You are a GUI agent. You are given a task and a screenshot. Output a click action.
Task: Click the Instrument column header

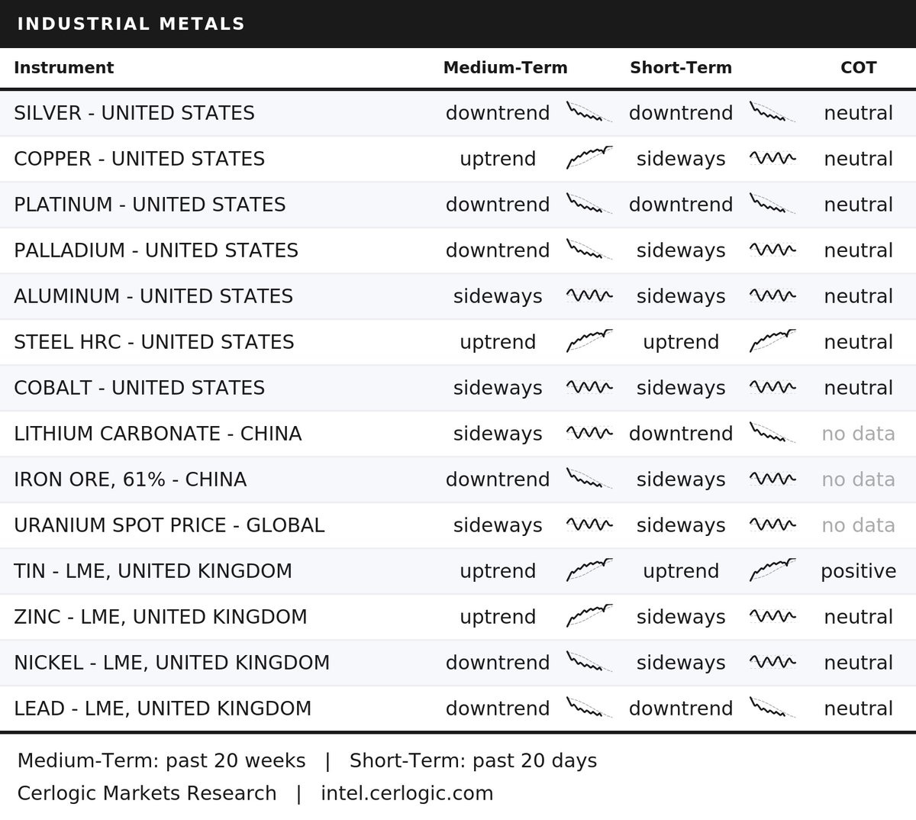[63, 67]
